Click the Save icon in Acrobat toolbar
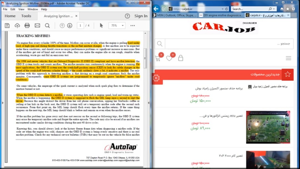300x169 pixels. pos(7,25)
